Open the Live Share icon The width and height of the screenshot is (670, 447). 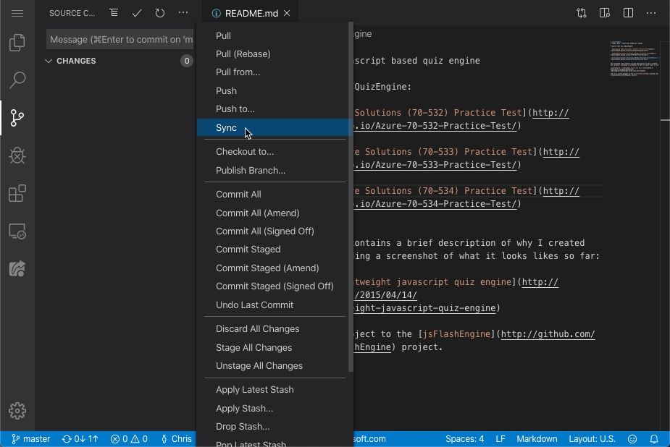(17, 269)
